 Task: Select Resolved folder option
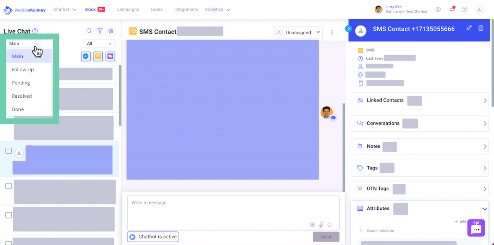pos(28,96)
